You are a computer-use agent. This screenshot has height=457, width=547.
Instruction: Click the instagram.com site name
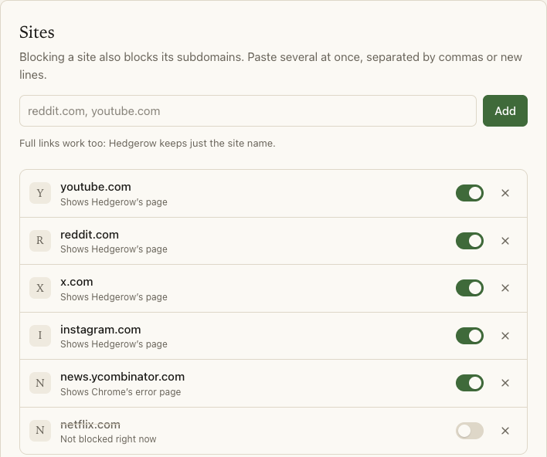coord(100,330)
